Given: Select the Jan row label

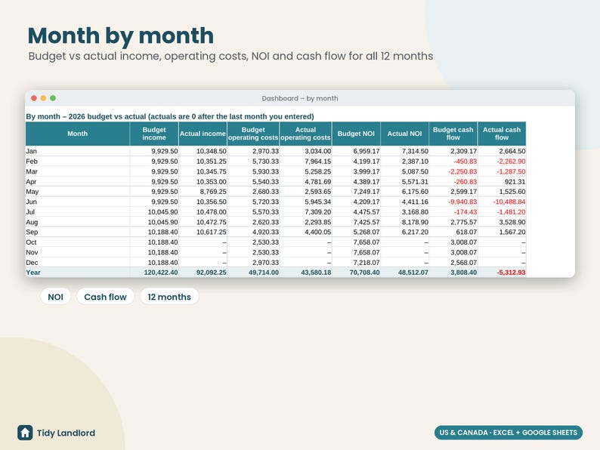Looking at the screenshot, I should (x=32, y=151).
